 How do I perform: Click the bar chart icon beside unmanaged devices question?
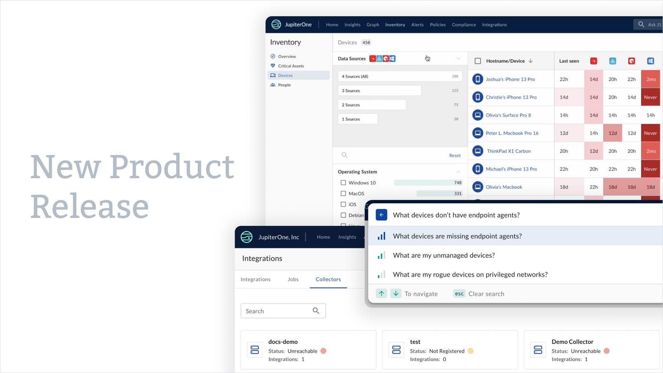[381, 255]
